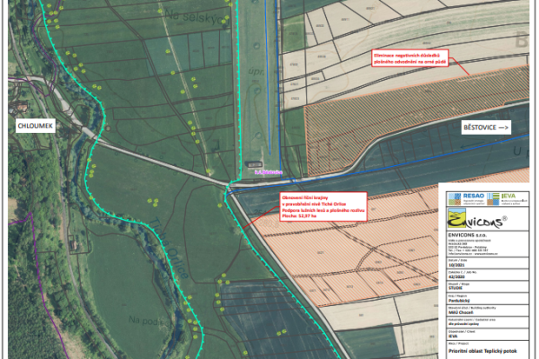Click the Pardubický region field
Viewport: 539px width, 359px height.
point(458,302)
